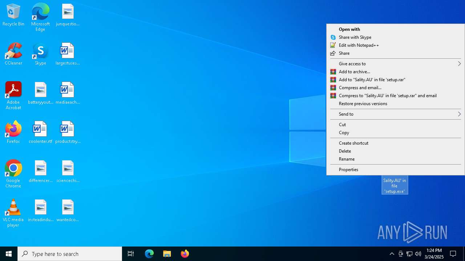Click the taskbar clock and date

click(434, 254)
